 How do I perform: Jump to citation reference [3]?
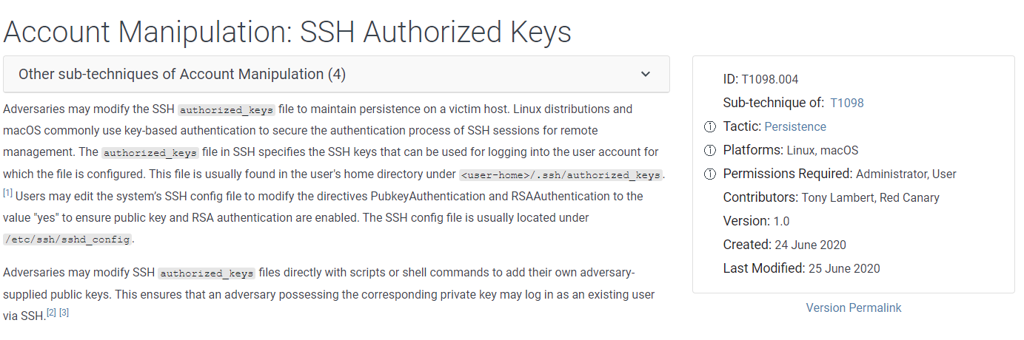point(64,313)
